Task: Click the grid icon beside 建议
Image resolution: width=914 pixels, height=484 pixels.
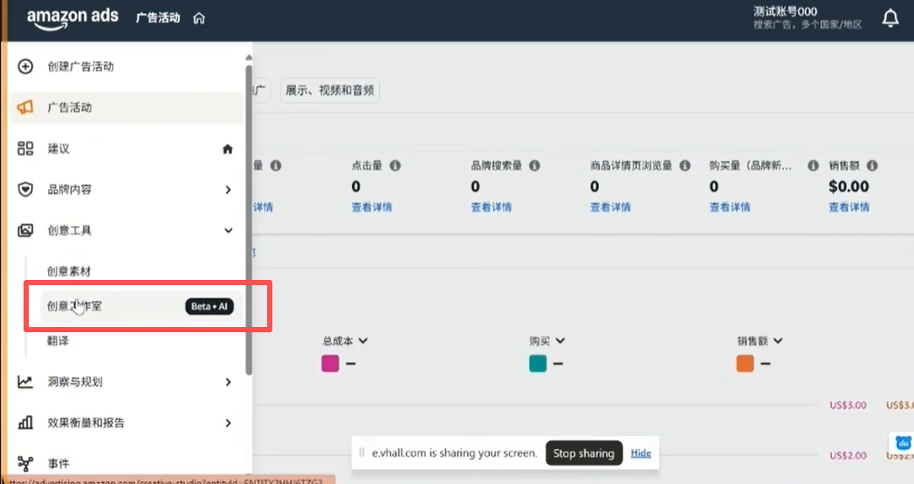Action: coord(25,148)
